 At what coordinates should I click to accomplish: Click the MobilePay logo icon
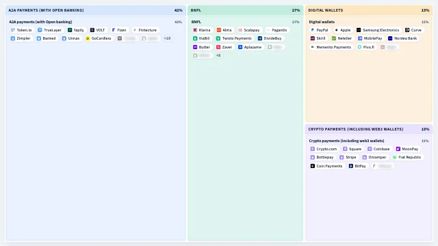(360, 38)
